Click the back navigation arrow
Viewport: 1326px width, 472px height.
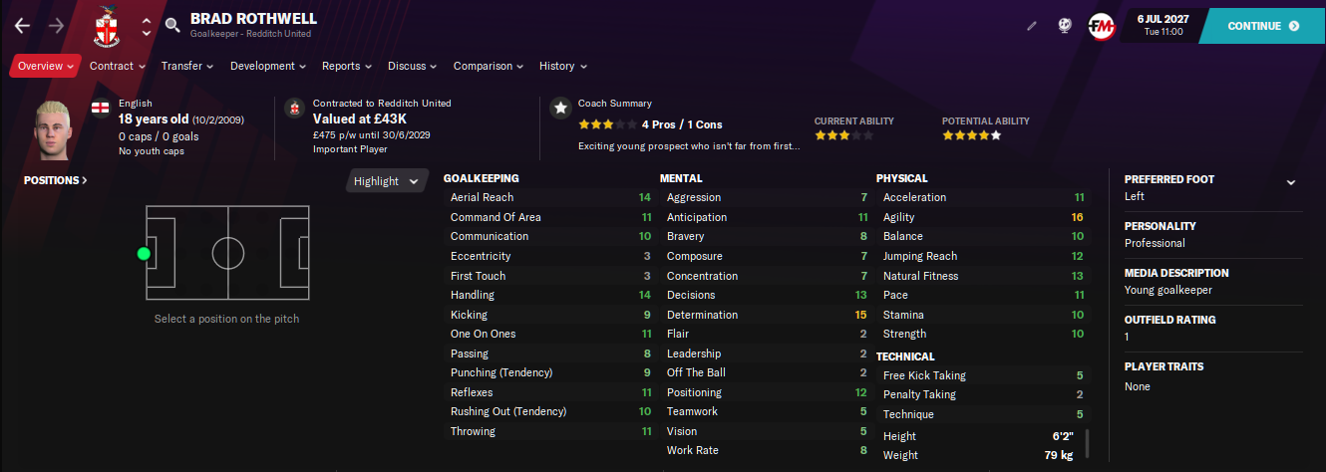point(23,26)
